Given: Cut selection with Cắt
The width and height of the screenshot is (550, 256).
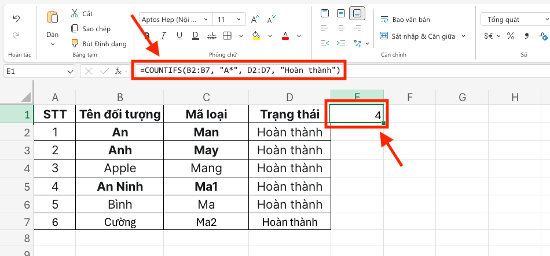Looking at the screenshot, I should [82, 14].
